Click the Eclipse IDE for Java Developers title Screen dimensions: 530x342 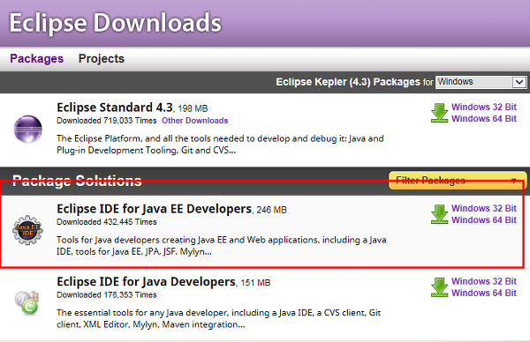pos(146,282)
